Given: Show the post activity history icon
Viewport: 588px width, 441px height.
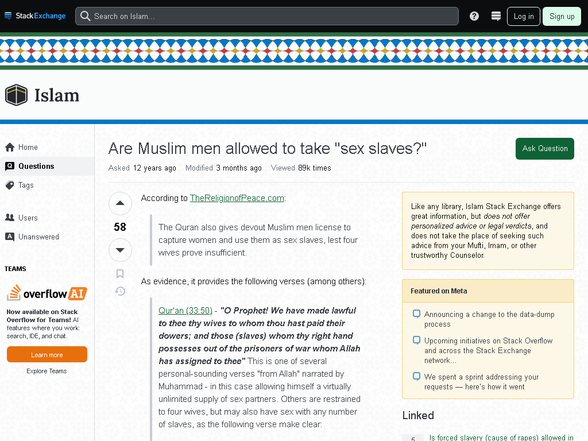Looking at the screenshot, I should point(120,291).
